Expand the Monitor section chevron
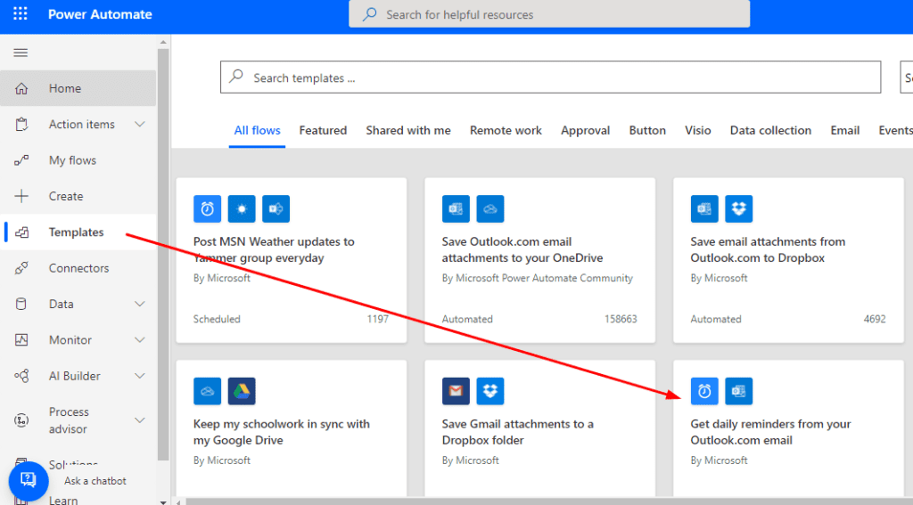Image resolution: width=913 pixels, height=505 pixels. (x=140, y=340)
